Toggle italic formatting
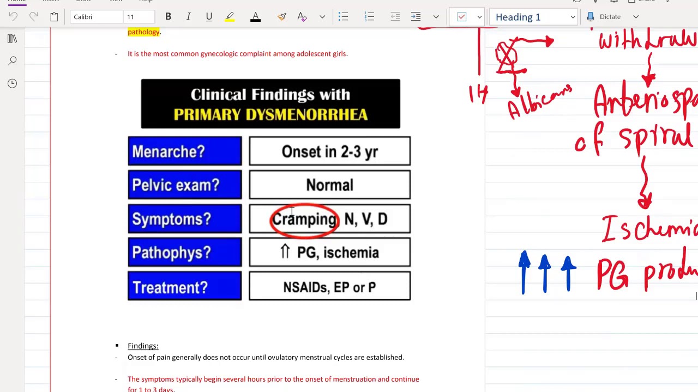The width and height of the screenshot is (698, 392). pos(188,17)
